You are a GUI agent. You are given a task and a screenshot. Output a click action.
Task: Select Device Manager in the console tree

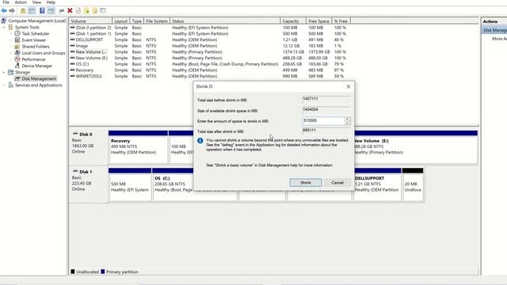37,66
